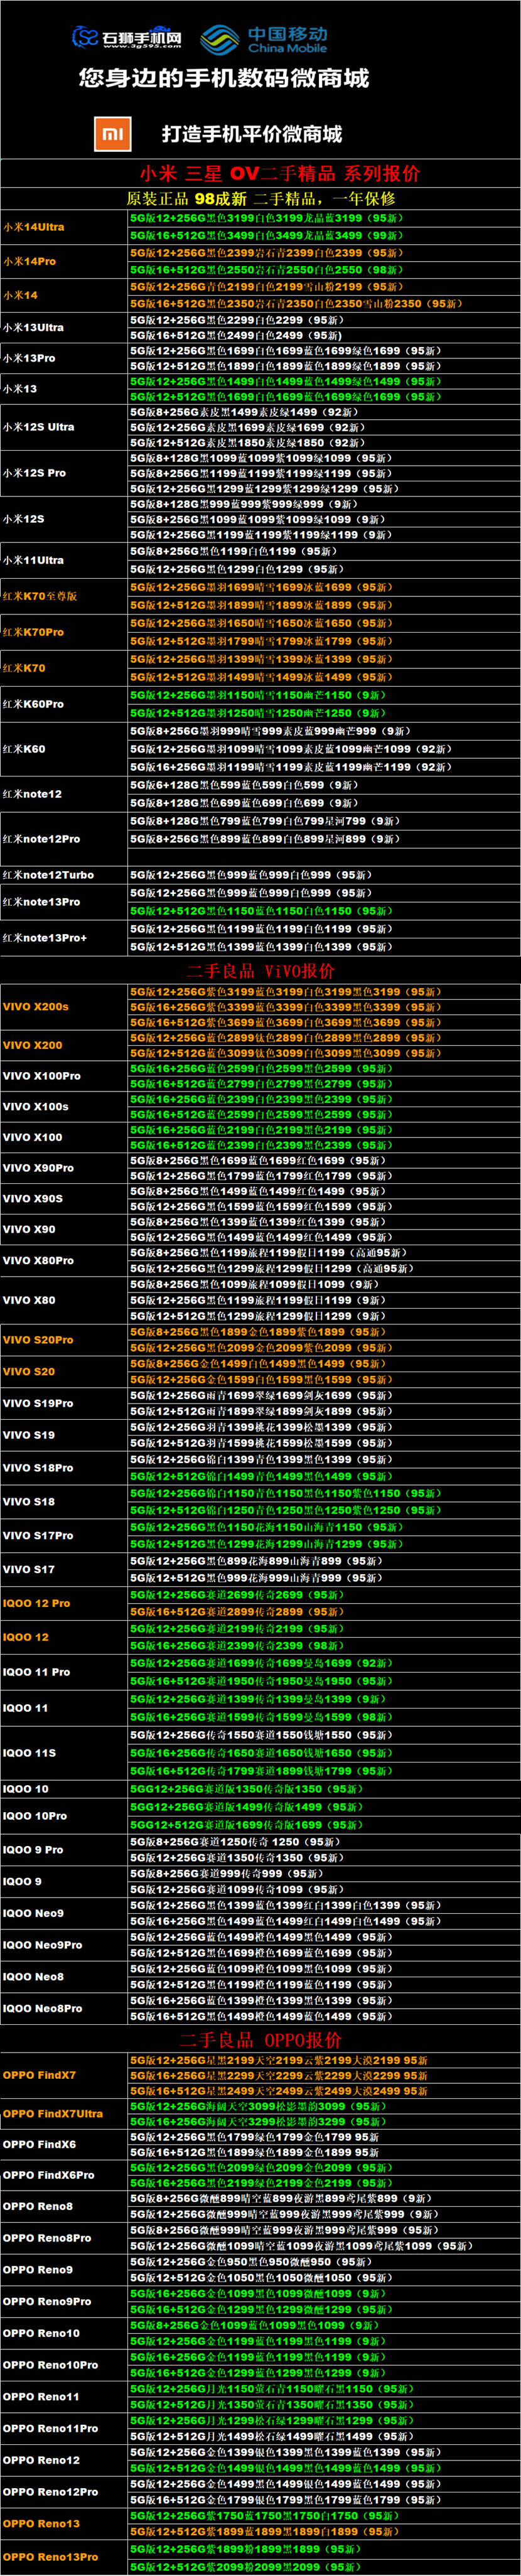Click the 红米K70Pro model label
Screen dimensions: 521x2576
(33, 632)
